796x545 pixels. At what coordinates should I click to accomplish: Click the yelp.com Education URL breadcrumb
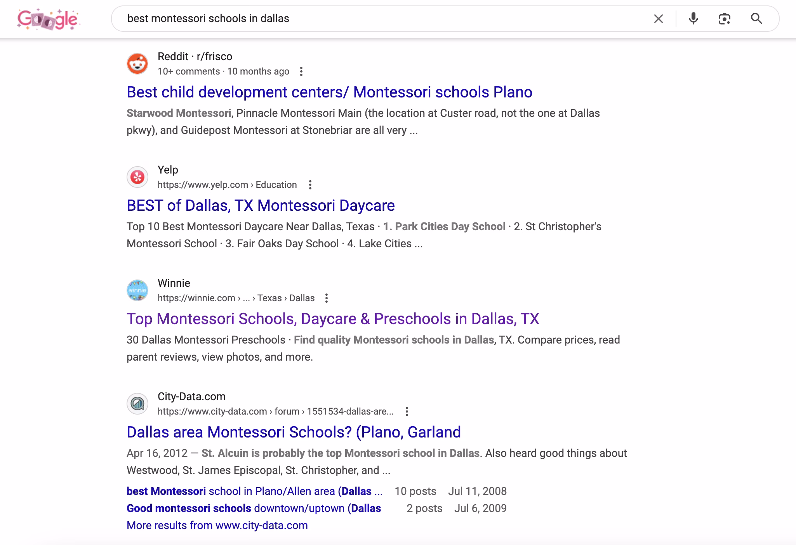(x=227, y=185)
